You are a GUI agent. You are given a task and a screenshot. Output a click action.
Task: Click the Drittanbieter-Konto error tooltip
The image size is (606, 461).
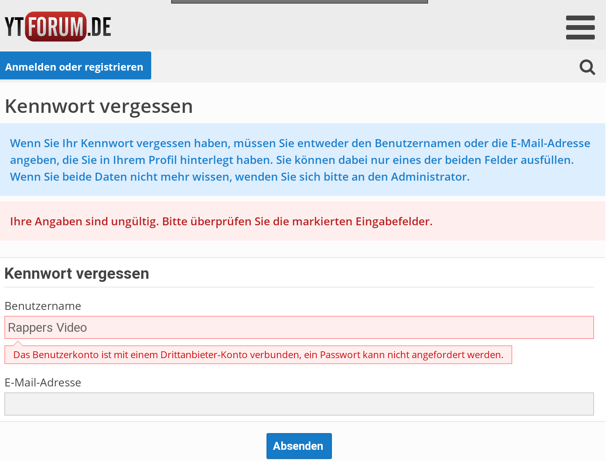pyautogui.click(x=258, y=355)
